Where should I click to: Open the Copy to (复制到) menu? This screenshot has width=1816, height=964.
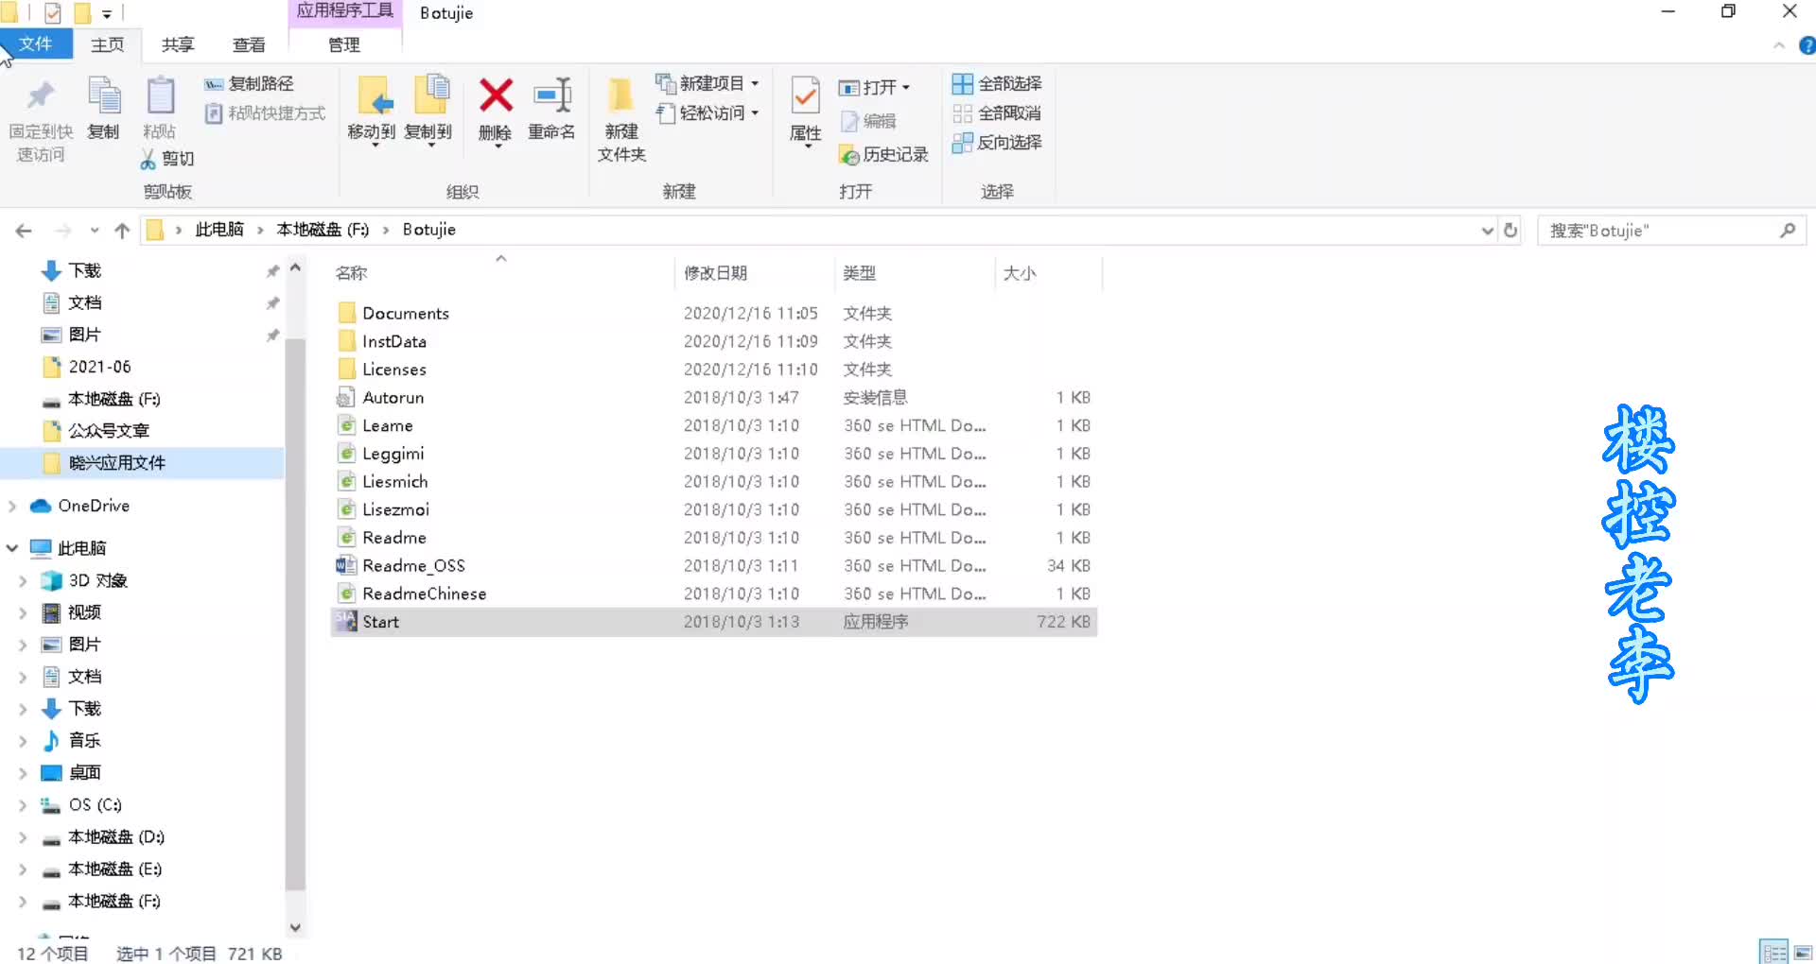[x=428, y=112]
